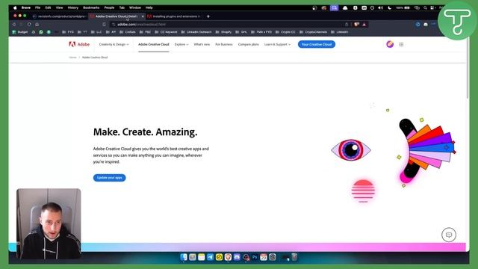Image resolution: width=478 pixels, height=269 pixels.
Task: Open Discord from the dock
Action: point(237,257)
